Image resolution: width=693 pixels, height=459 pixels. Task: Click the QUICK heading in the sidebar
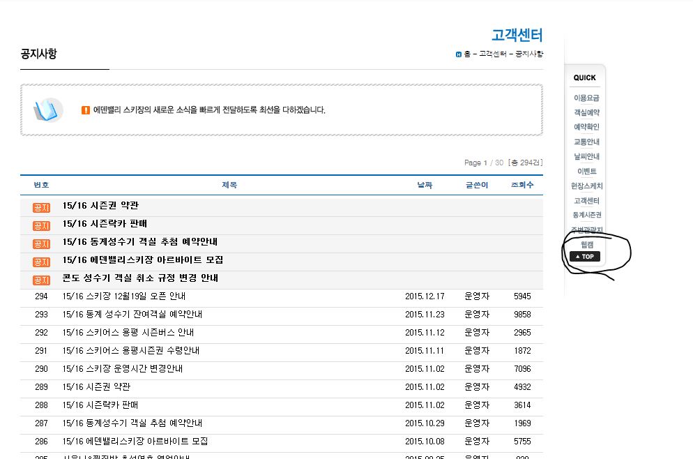coord(584,78)
